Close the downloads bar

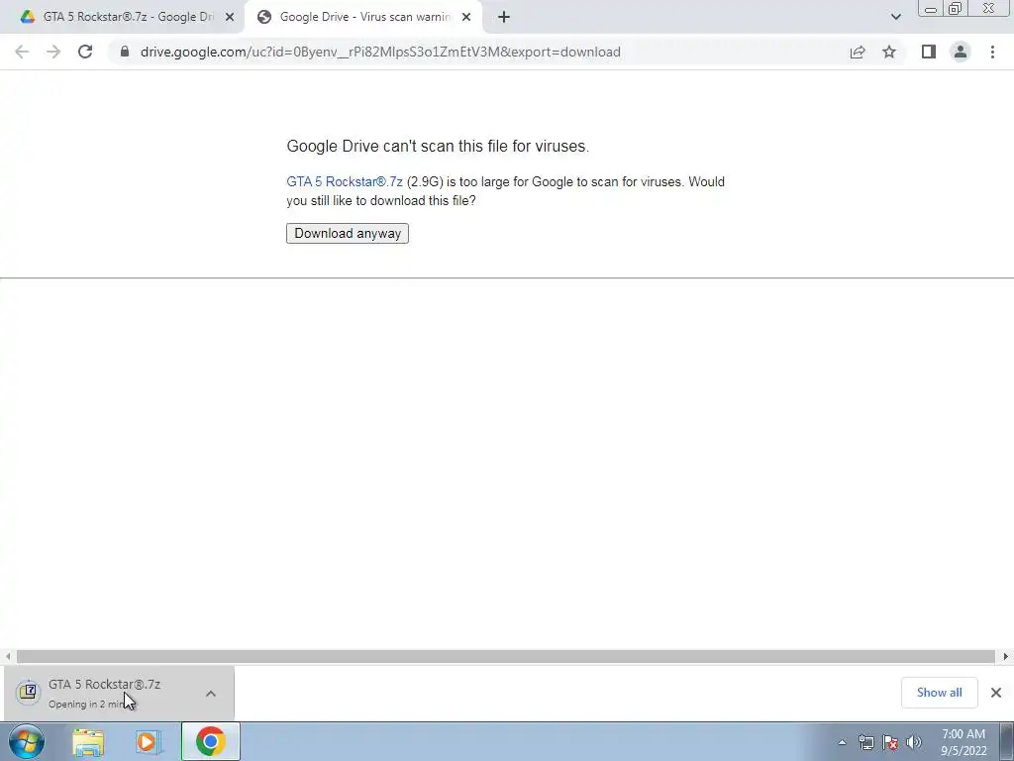(x=996, y=693)
